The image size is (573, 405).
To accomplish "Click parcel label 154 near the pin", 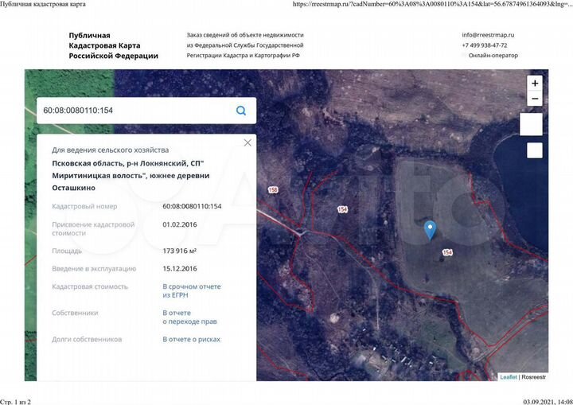I will click(x=447, y=252).
